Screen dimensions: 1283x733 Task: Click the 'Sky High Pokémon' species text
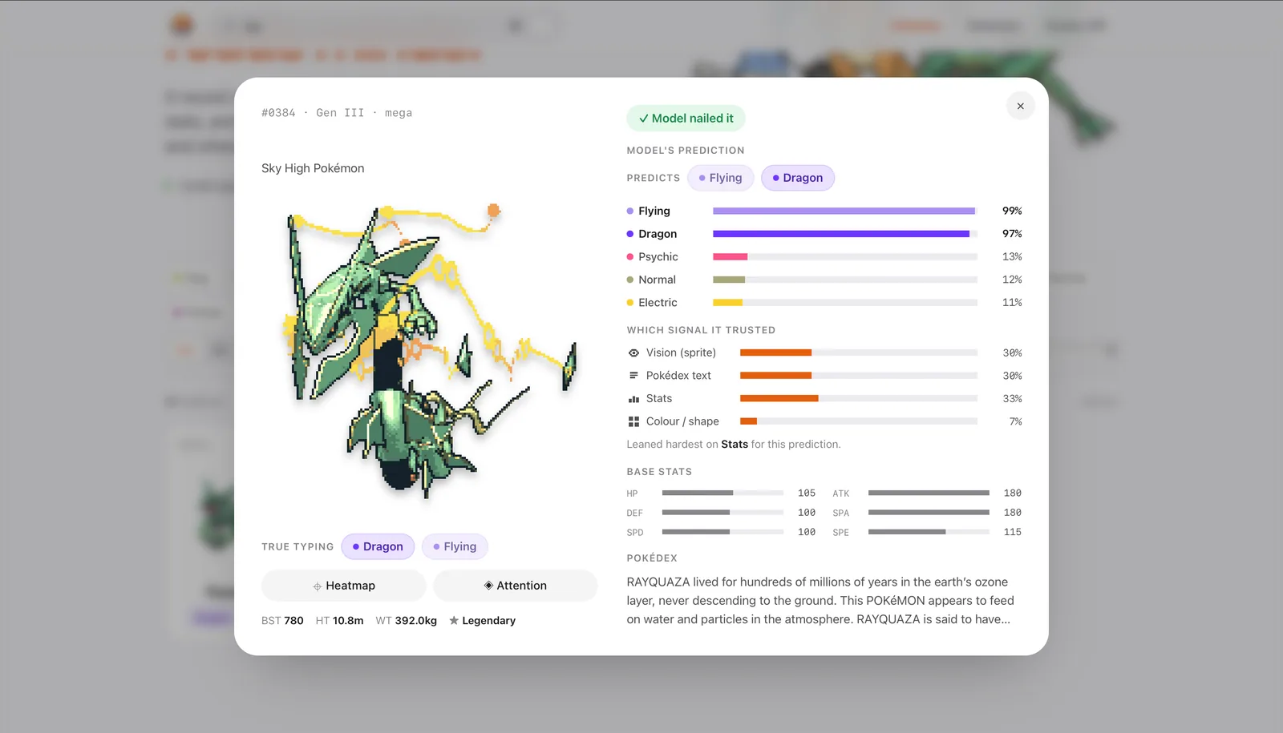tap(313, 168)
